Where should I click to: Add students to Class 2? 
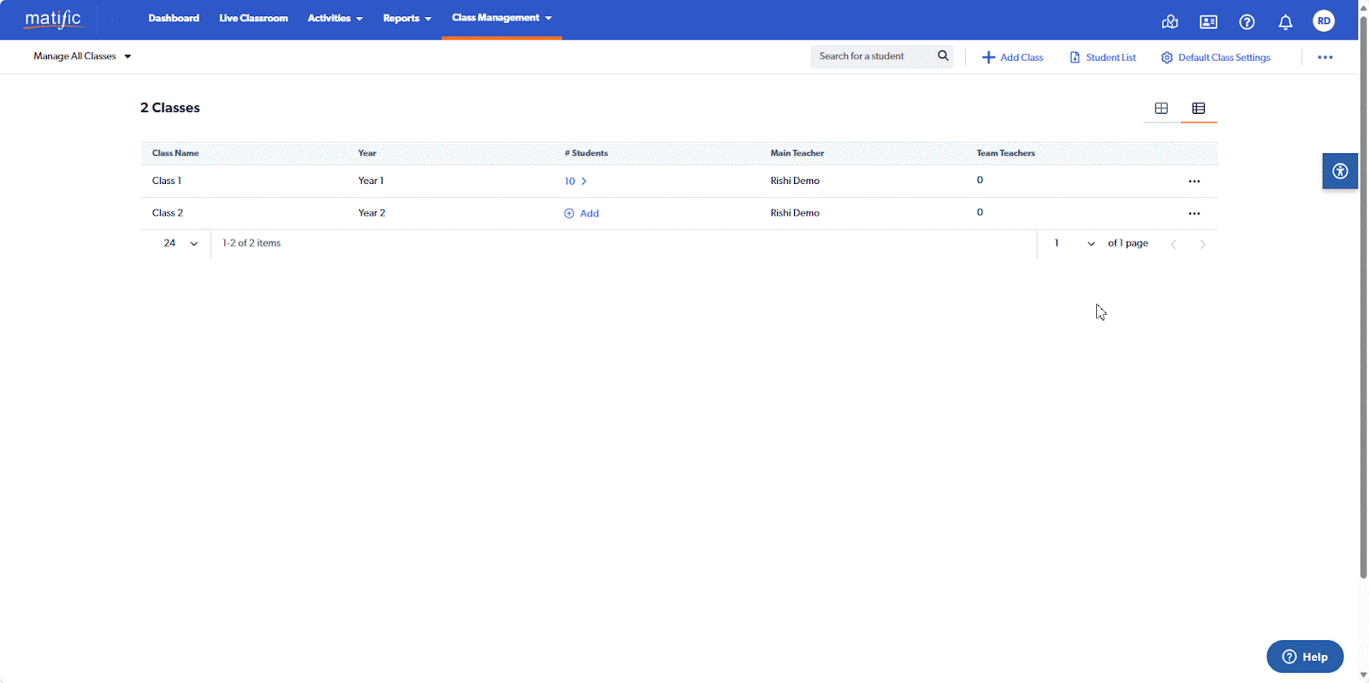(581, 213)
